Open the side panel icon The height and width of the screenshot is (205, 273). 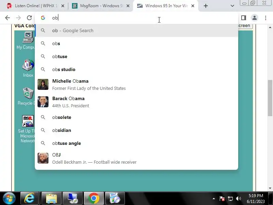point(244,18)
